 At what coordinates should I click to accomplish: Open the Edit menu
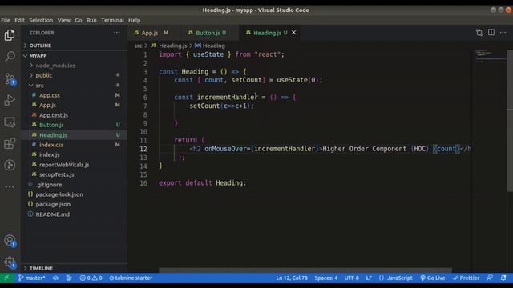tap(19, 20)
